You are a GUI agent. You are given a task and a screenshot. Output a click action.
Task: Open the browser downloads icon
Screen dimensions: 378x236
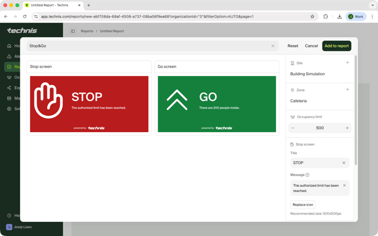pyautogui.click(x=340, y=16)
